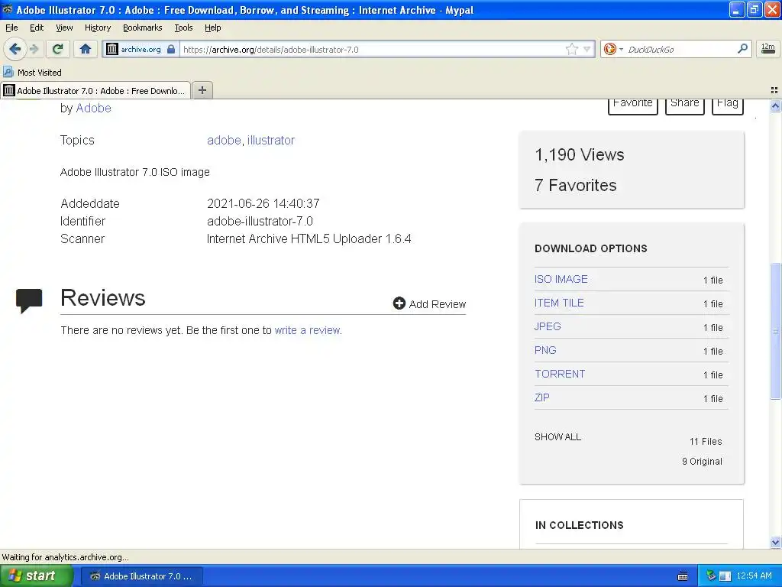
Task: Click the vertical scrollbar thumb
Action: pos(775,330)
